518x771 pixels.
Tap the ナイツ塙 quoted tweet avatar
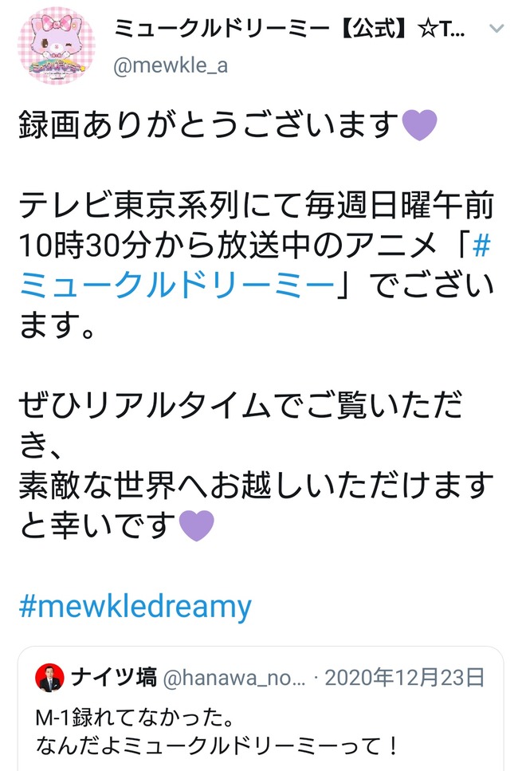(49, 677)
